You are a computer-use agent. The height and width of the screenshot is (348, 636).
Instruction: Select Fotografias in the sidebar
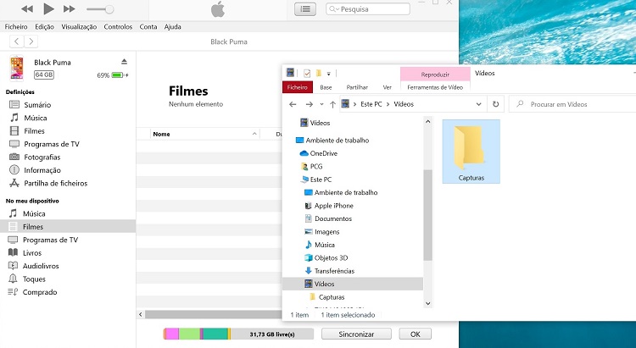click(42, 157)
